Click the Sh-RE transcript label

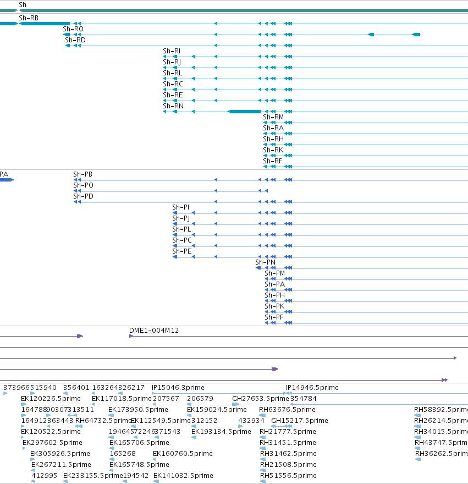point(173,95)
